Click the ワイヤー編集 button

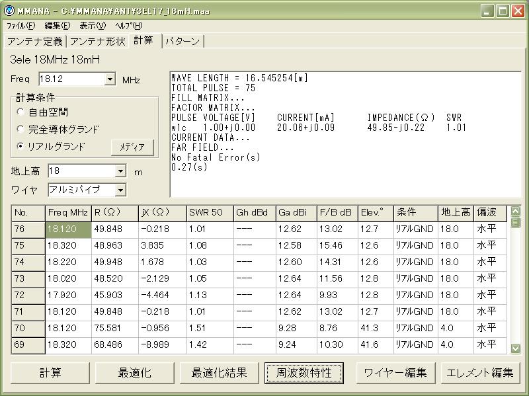point(395,373)
